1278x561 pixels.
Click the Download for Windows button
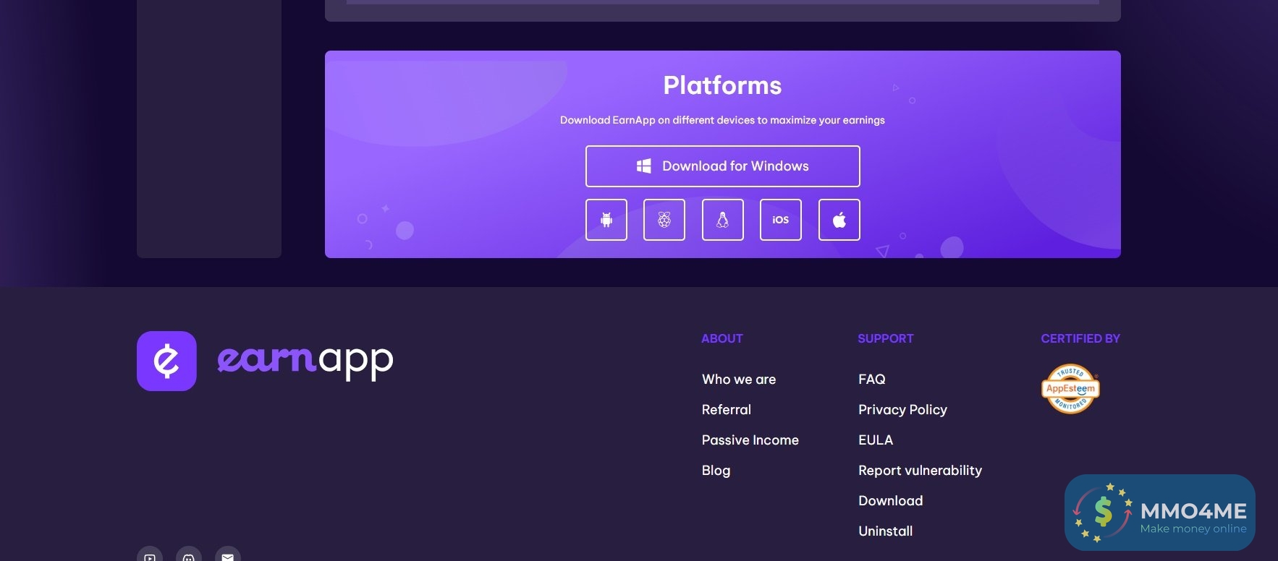click(x=722, y=166)
